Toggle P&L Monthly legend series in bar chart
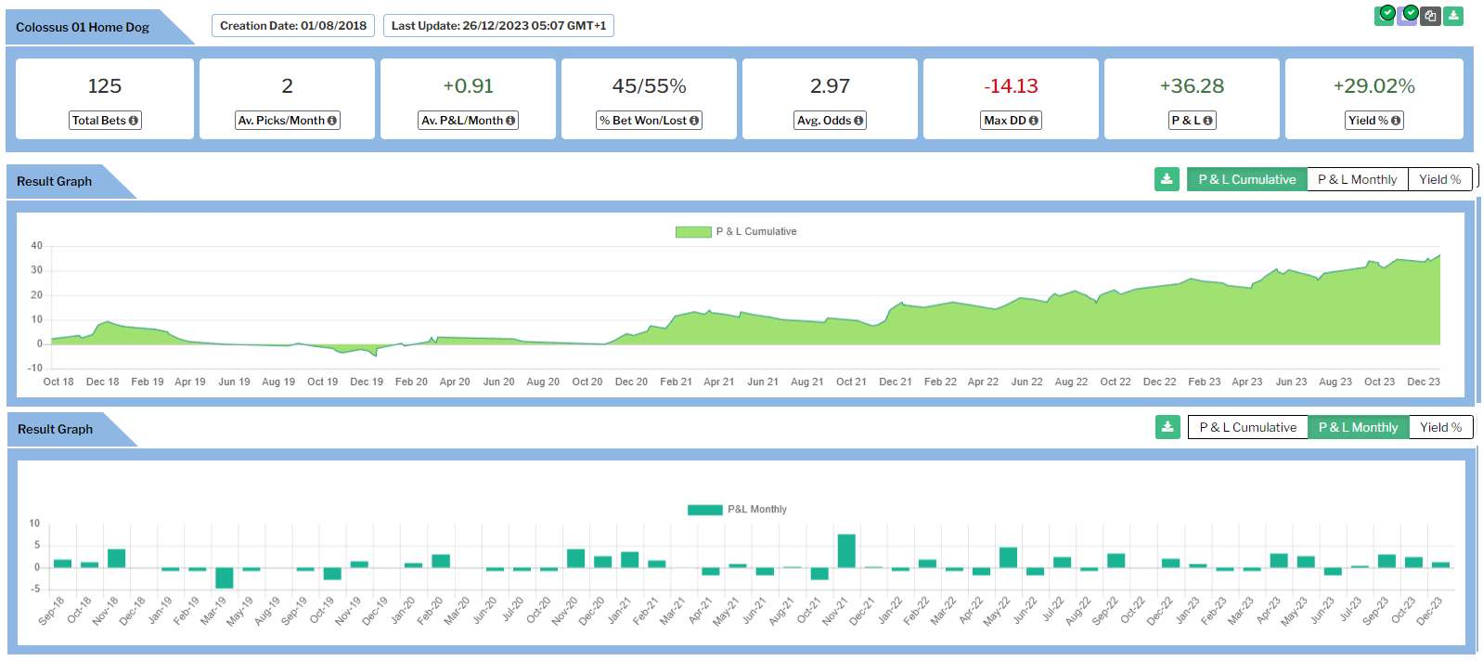Screen dimensions: 1483x661 coord(737,510)
